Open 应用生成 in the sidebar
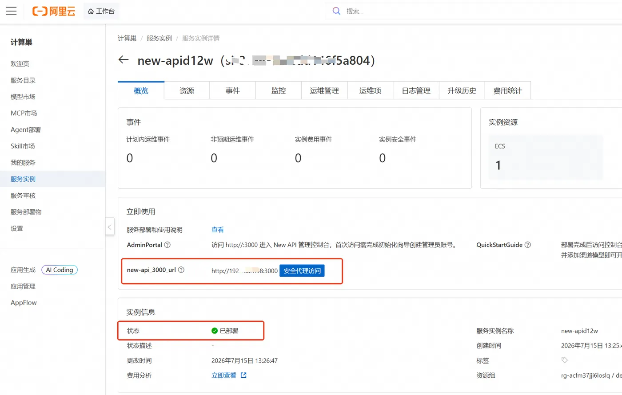 click(23, 270)
